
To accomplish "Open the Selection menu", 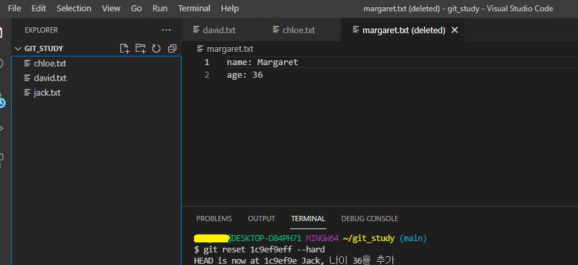I will [74, 8].
